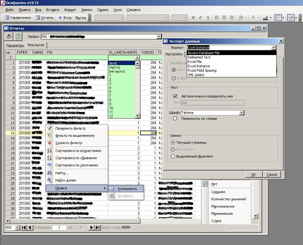Click OK in Экспорт данных dialog

[254, 175]
